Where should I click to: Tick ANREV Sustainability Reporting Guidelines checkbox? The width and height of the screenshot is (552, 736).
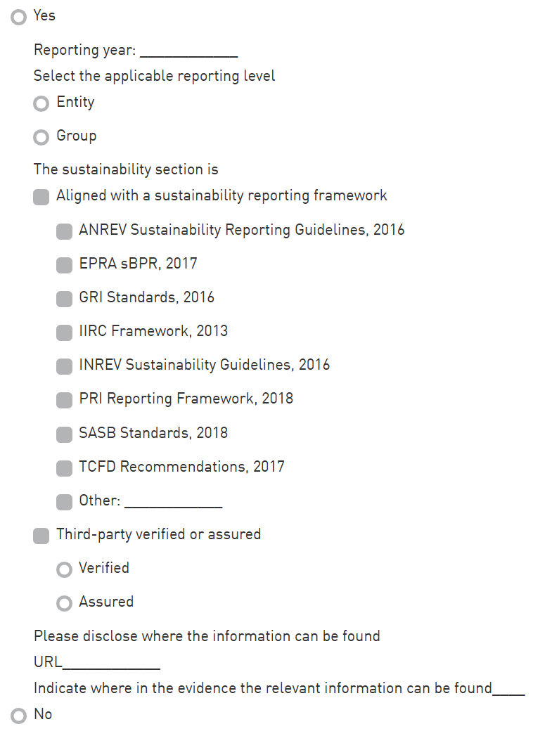65,231
